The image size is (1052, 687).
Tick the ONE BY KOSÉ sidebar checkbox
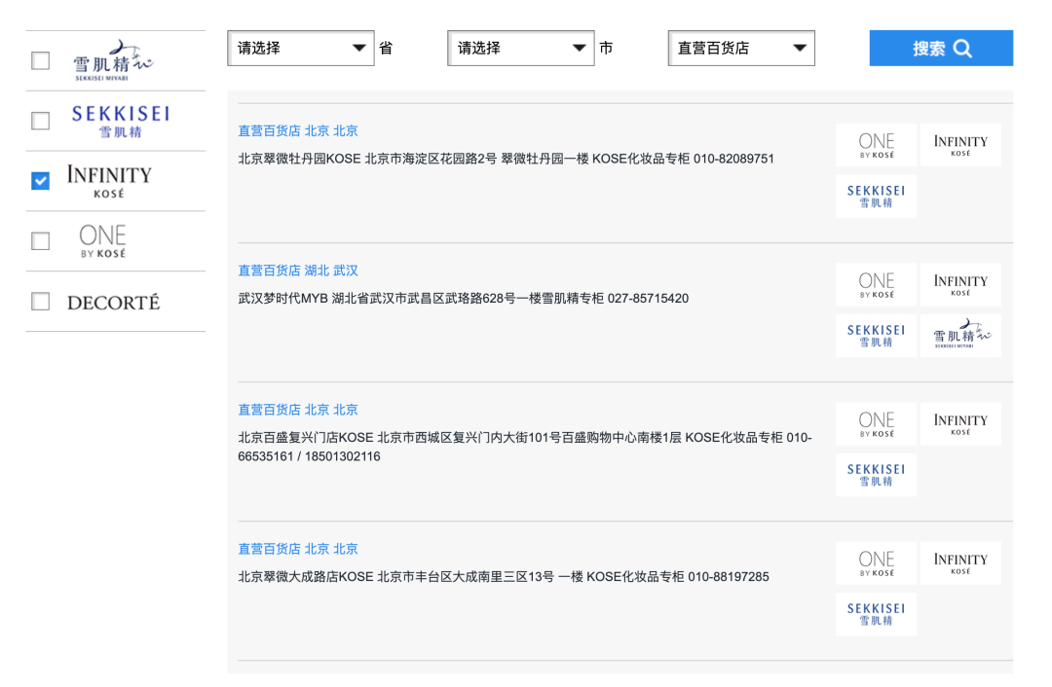pyautogui.click(x=40, y=241)
